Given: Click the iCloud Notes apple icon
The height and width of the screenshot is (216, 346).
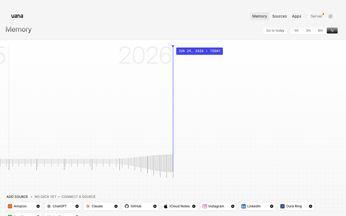Looking at the screenshot, I should [x=166, y=206].
